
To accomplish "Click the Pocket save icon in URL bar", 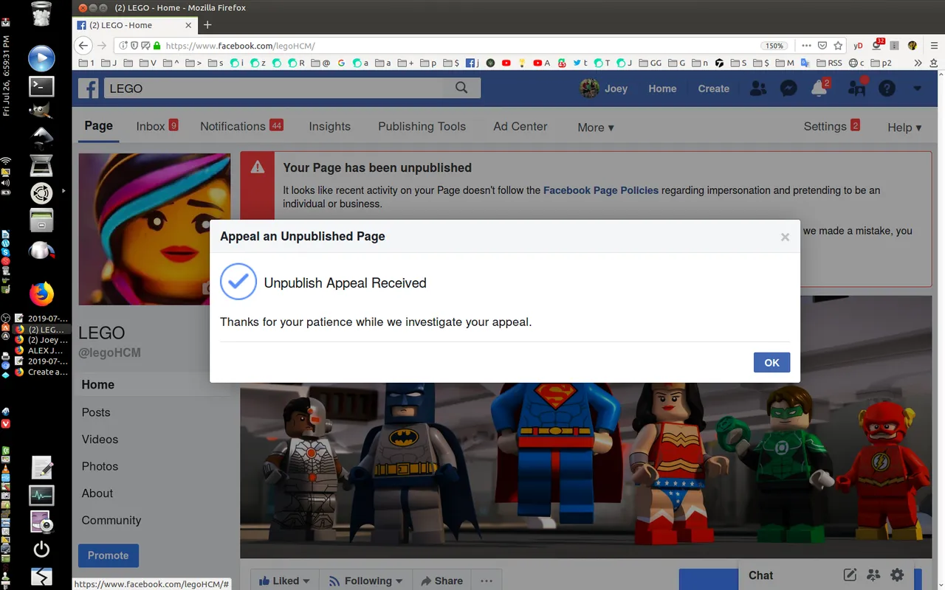I will coord(822,46).
